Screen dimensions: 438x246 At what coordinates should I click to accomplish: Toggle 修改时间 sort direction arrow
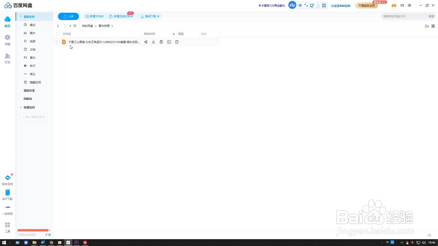point(174,34)
